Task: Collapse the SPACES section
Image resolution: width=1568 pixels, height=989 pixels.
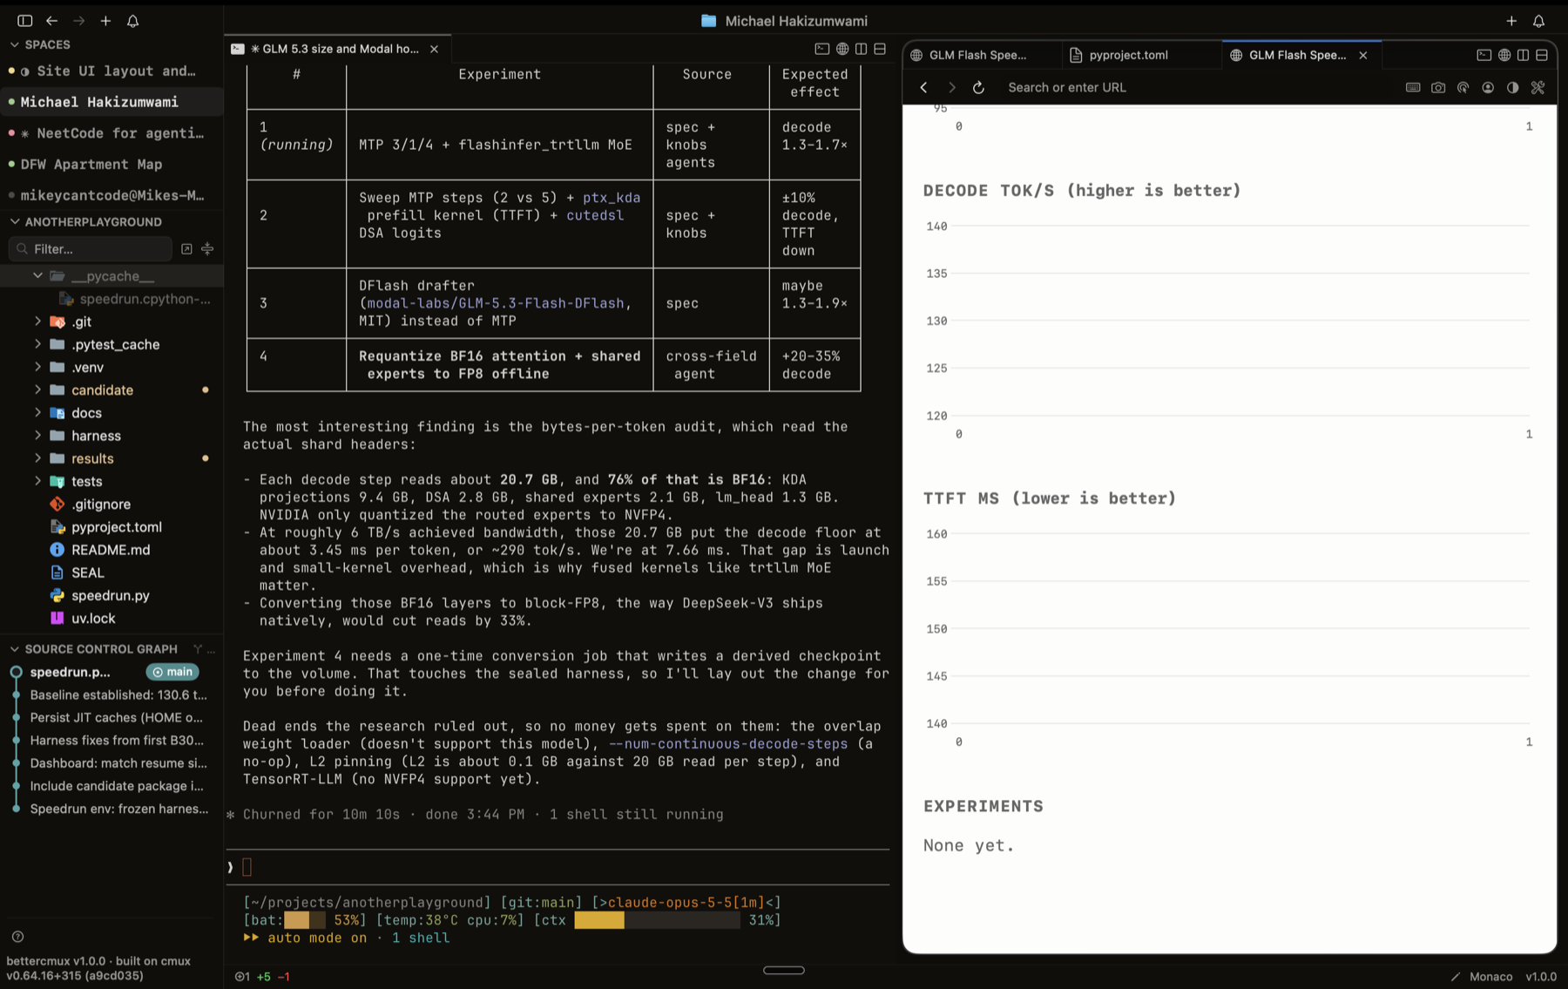Action: [14, 44]
